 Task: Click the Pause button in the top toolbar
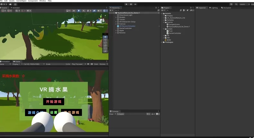tap(131, 4)
